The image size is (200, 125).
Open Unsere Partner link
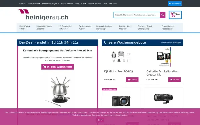(95, 4)
